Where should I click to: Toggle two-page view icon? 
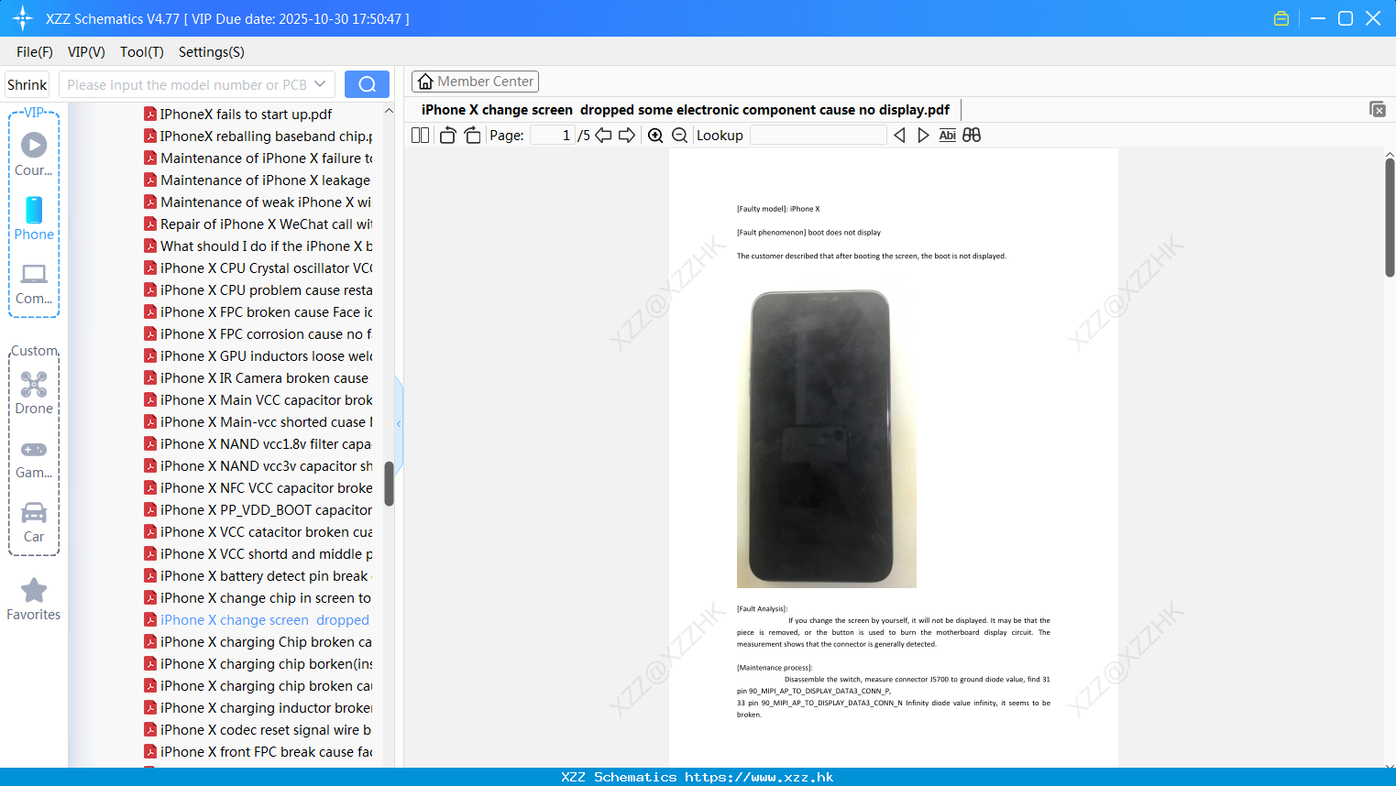click(421, 135)
